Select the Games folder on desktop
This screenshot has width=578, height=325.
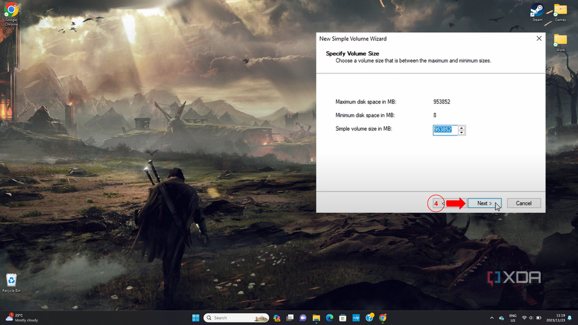coord(561,13)
